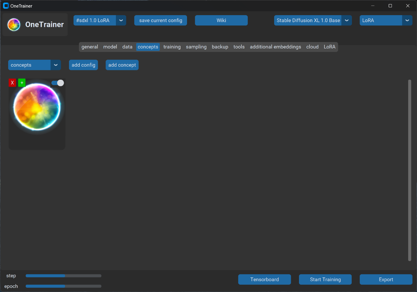
Task: Open the concept's colorful orb thumbnail
Action: (37, 107)
